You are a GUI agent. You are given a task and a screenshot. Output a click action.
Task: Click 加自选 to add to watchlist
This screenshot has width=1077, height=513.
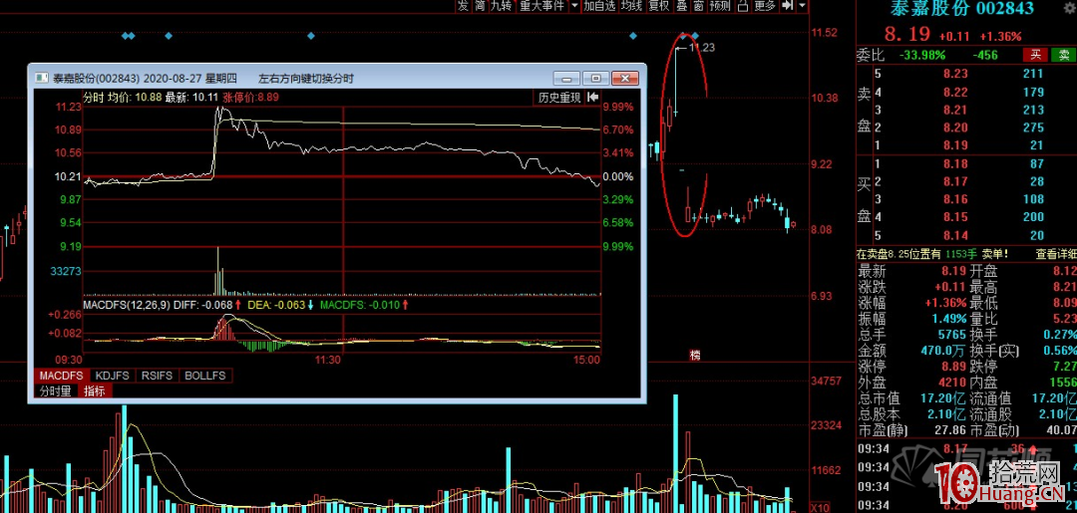[599, 6]
